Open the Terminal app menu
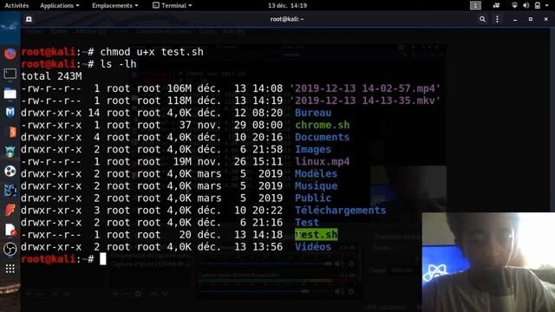The height and width of the screenshot is (312, 555). 173,5
